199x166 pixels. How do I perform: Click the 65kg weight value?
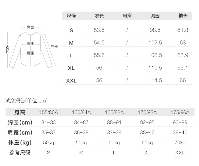(147, 143)
